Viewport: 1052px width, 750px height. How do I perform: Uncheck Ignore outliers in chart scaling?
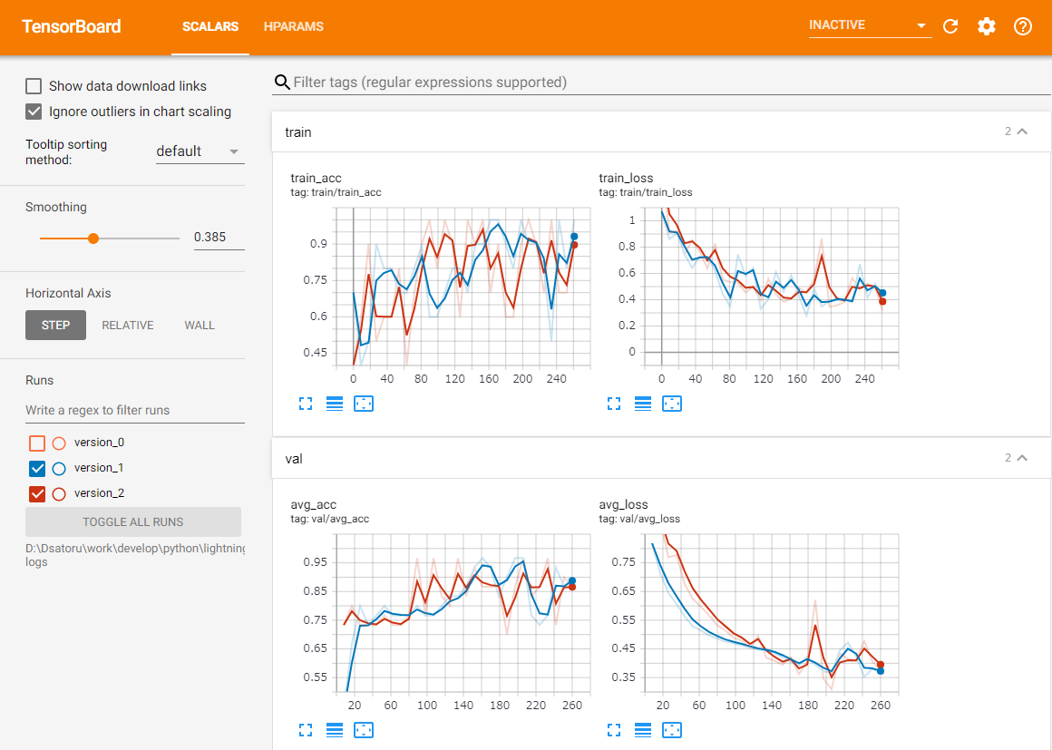pos(34,112)
